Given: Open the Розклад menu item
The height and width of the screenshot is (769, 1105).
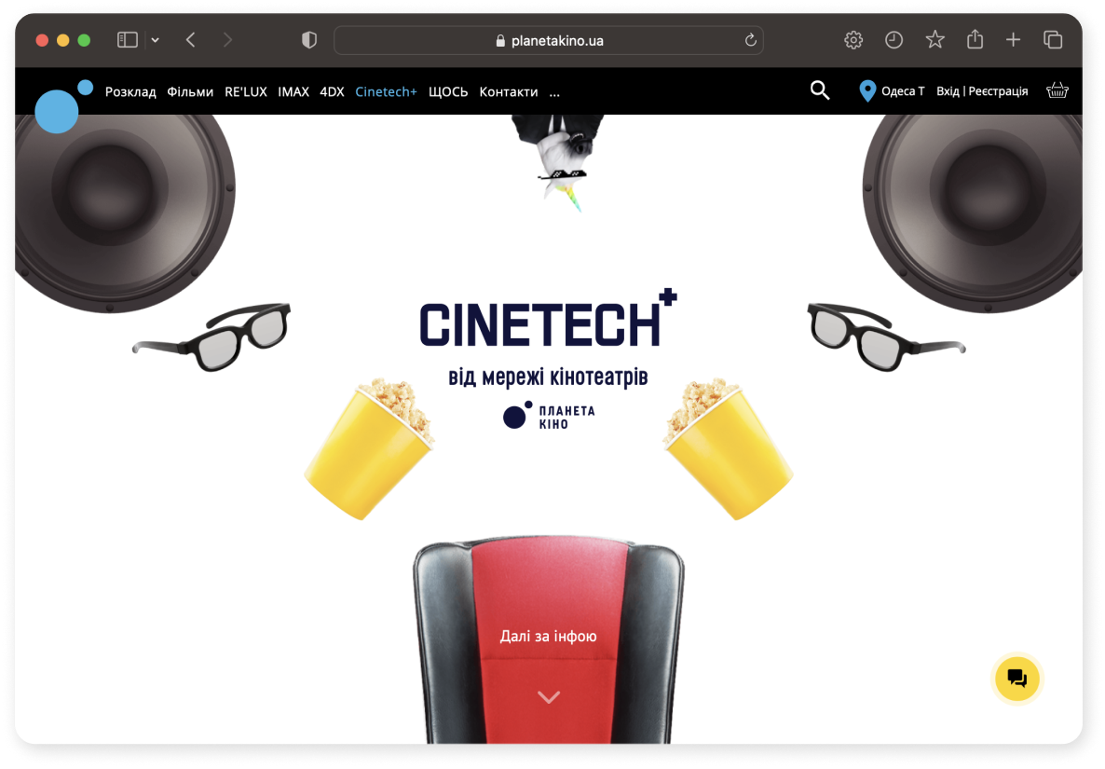Looking at the screenshot, I should (x=130, y=91).
